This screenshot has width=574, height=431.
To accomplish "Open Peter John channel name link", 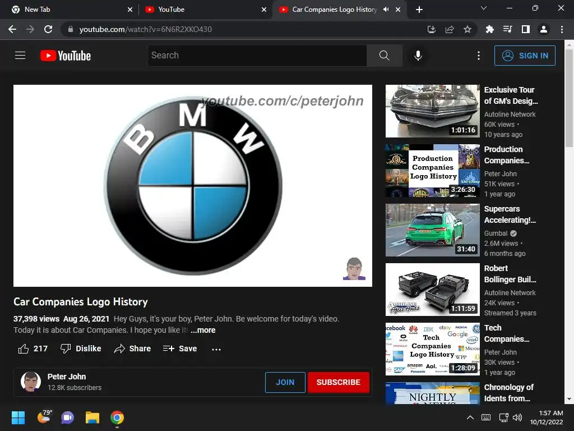I will click(67, 377).
